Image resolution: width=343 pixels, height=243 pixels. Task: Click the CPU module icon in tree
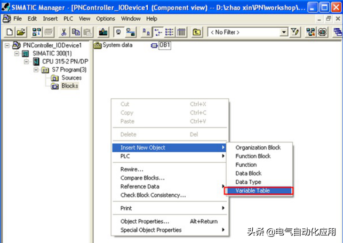tap(36, 62)
